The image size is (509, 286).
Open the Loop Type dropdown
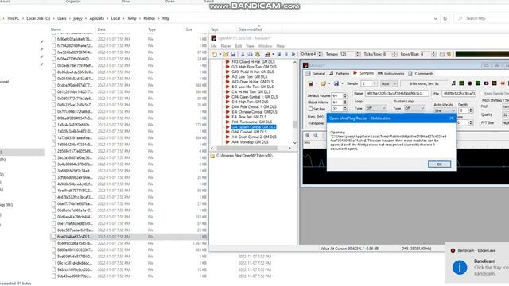coord(375,108)
